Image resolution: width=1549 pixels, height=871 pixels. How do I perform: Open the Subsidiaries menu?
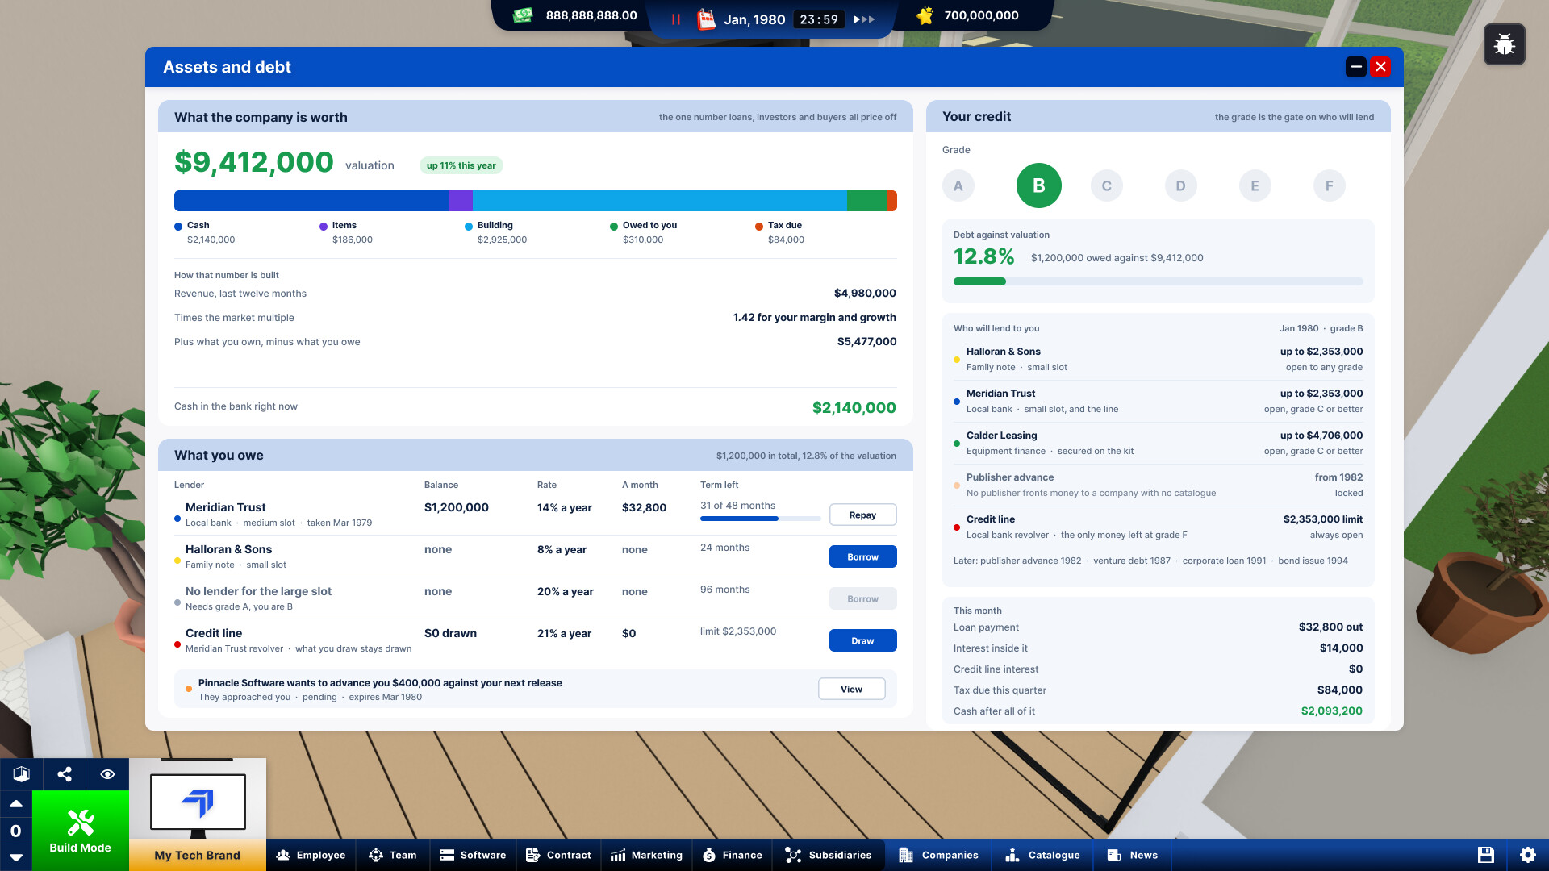point(828,855)
